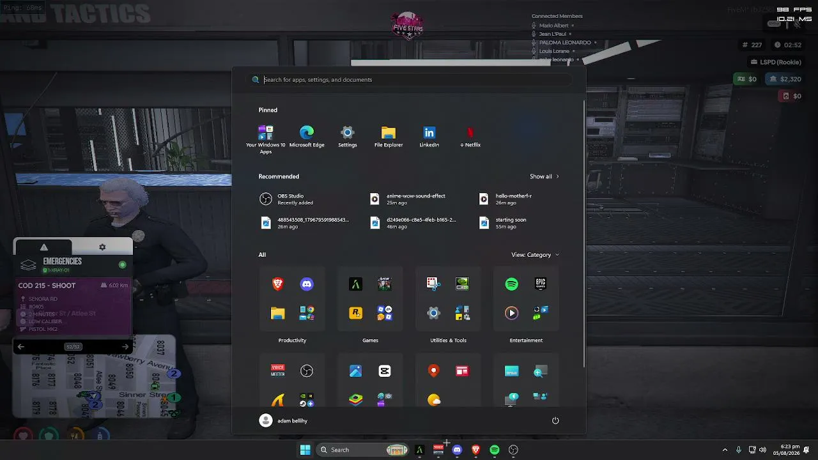Open Media Player in Entertainment group
The image size is (818, 460).
click(x=512, y=313)
